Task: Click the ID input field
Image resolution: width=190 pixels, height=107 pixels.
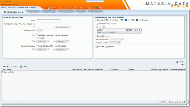Action: [x=45, y=27]
